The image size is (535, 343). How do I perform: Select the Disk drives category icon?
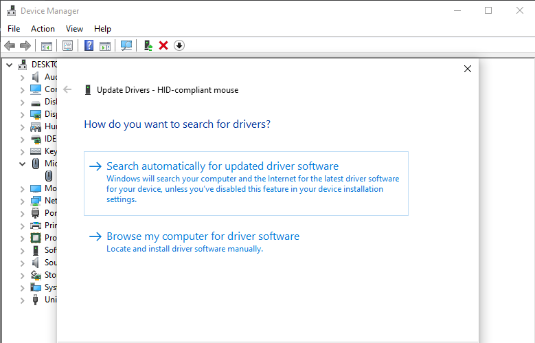pos(36,102)
